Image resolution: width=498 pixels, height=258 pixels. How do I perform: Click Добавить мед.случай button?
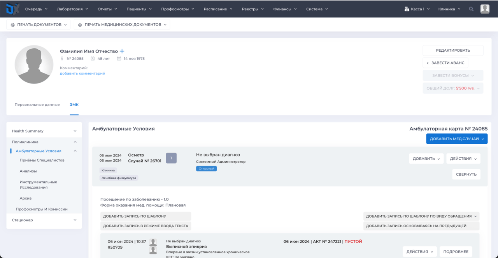pyautogui.click(x=457, y=139)
